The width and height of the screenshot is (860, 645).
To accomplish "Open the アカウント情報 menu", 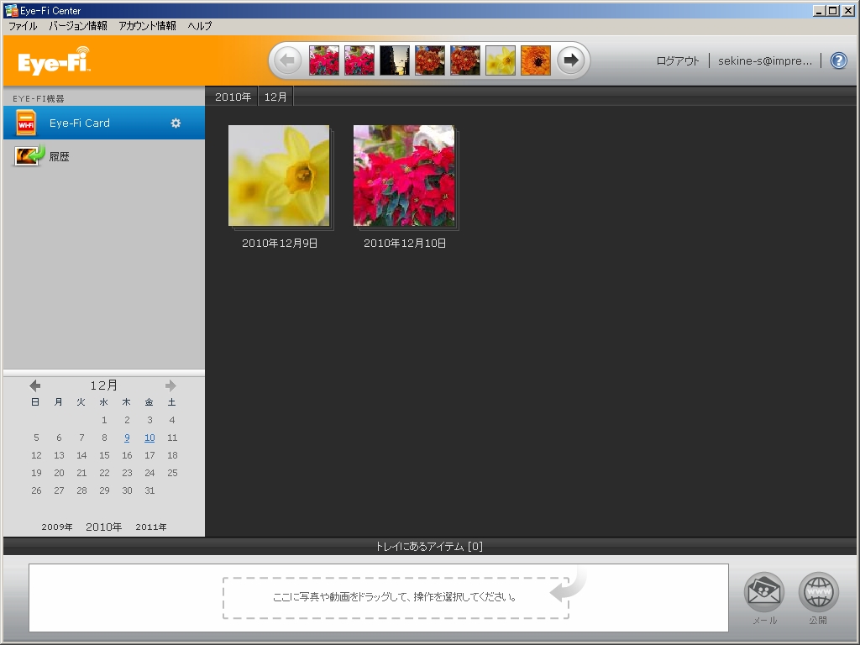I will point(149,26).
